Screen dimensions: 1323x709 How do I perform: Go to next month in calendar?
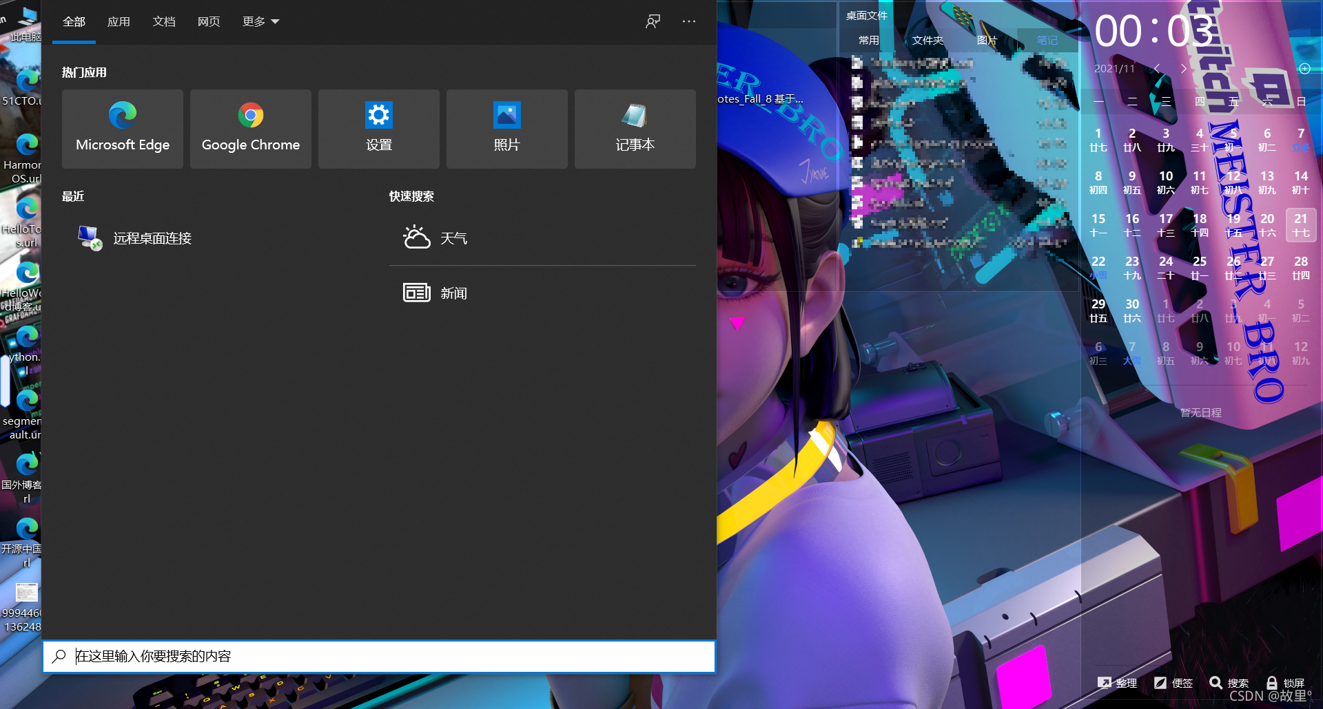tap(1184, 68)
